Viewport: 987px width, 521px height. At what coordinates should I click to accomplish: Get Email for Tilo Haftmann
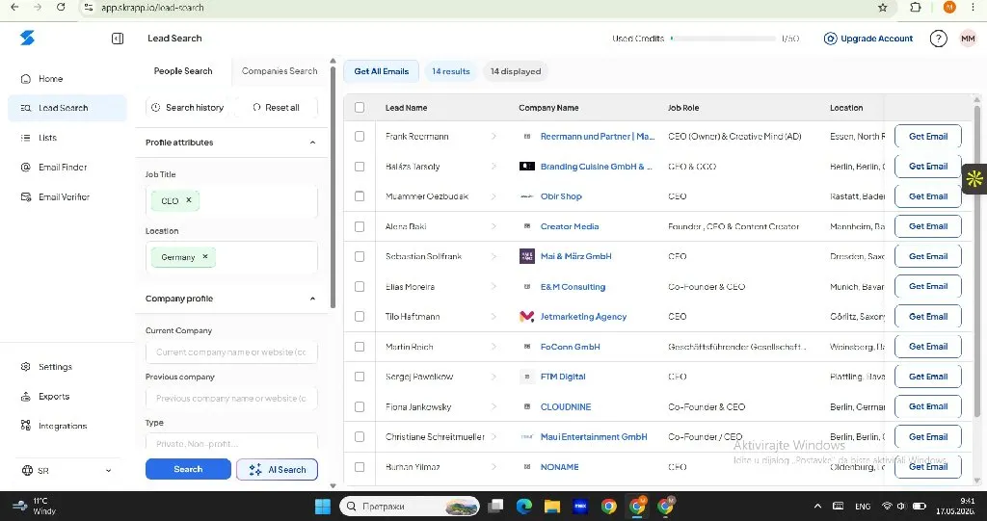928,317
